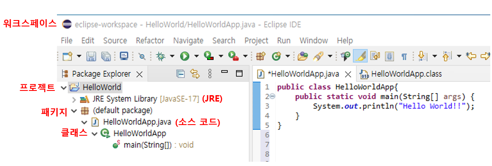The height and width of the screenshot is (166, 492).
Task: Open the Search dropdown arrow
Action: pyautogui.click(x=330, y=56)
